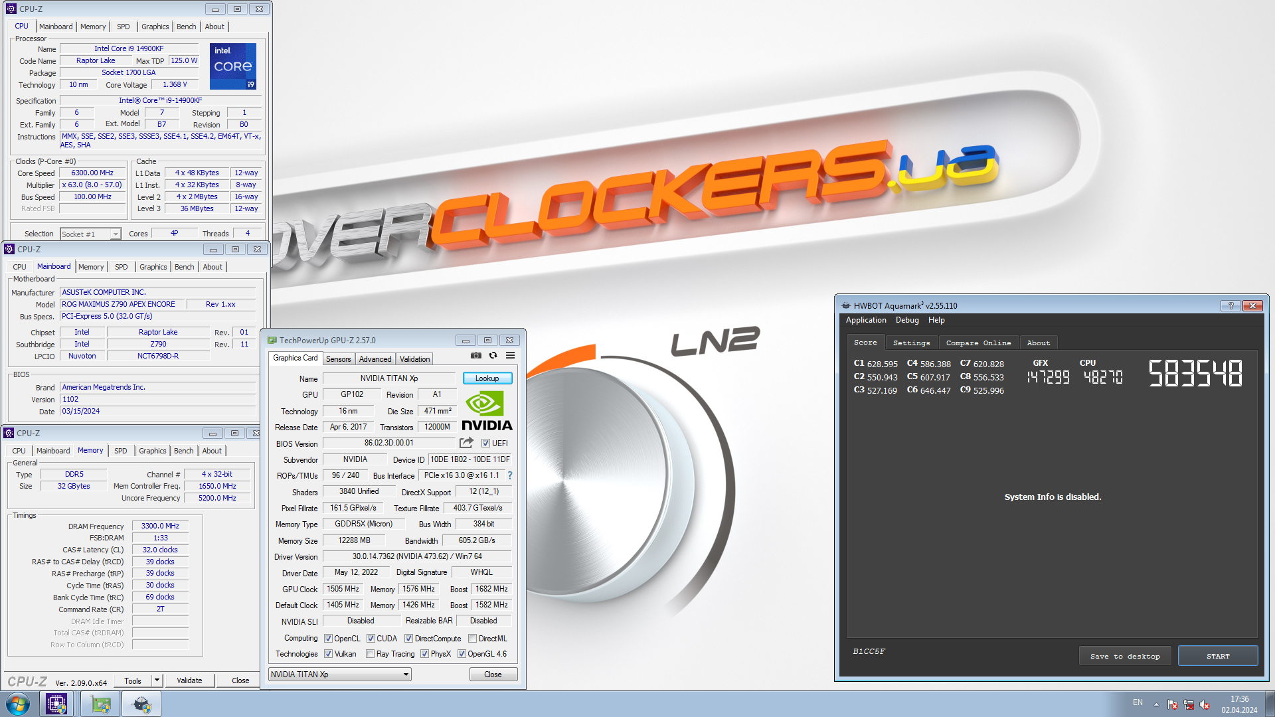Open the Aquamark taskbar icon

point(142,704)
